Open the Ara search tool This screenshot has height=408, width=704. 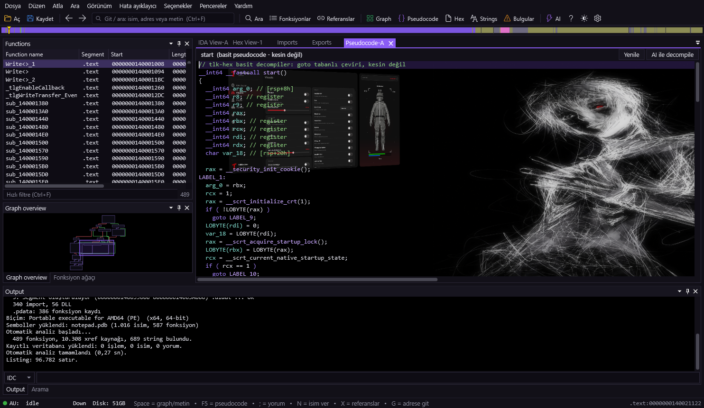pyautogui.click(x=254, y=18)
